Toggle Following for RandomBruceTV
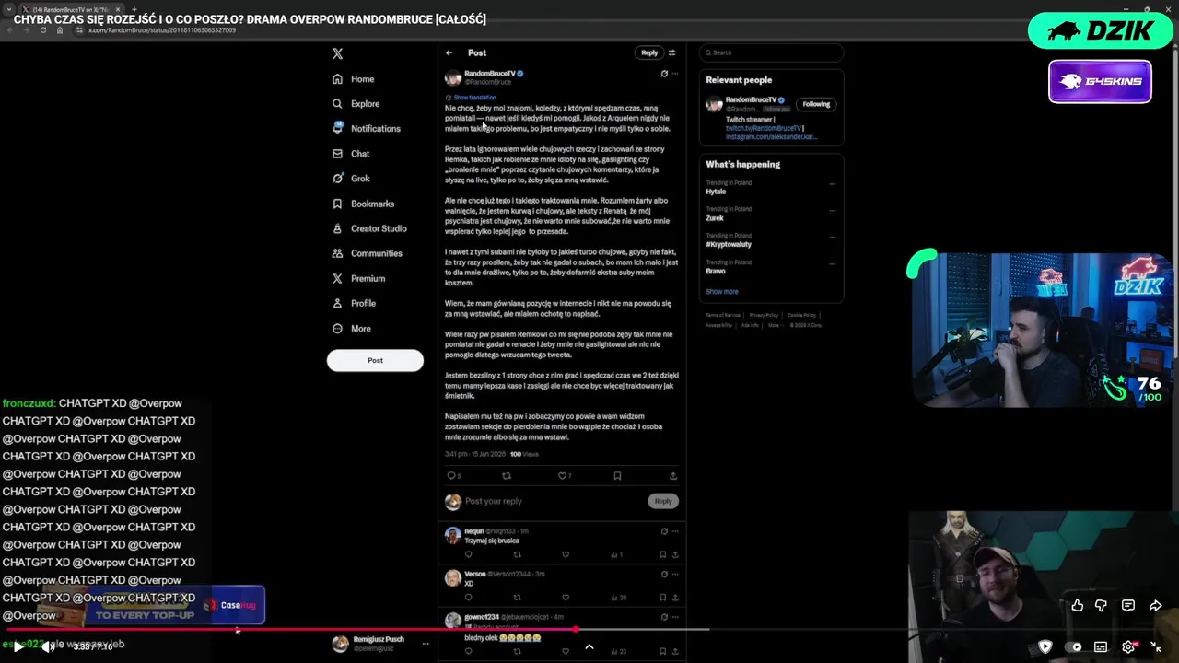Image resolution: width=1179 pixels, height=663 pixels. click(x=816, y=104)
